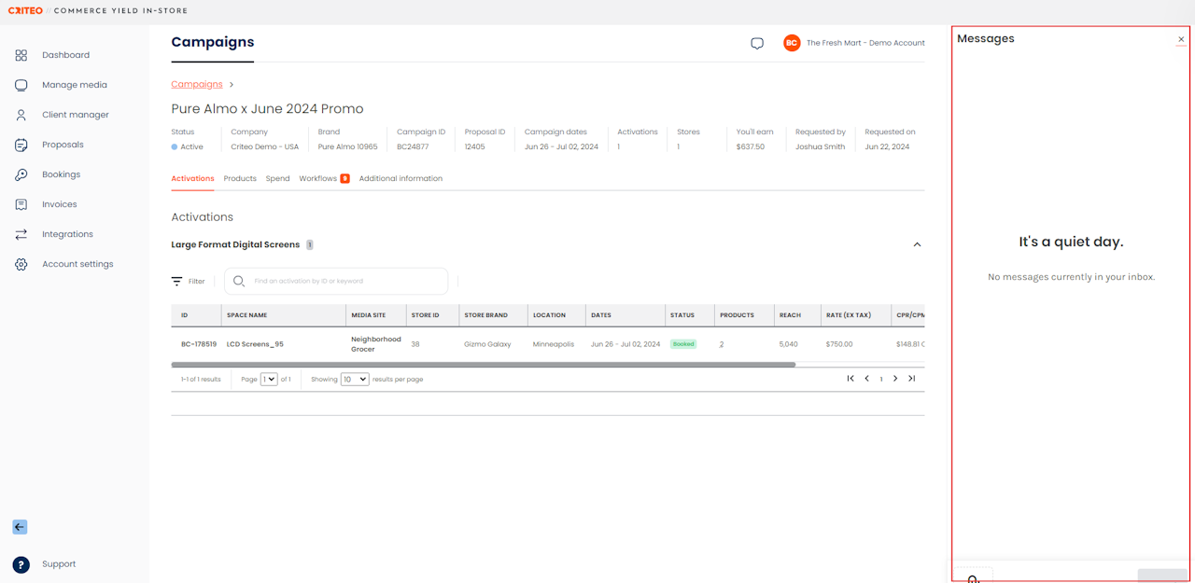The image size is (1195, 583).
Task: Open the Additional information tab
Action: coord(401,178)
